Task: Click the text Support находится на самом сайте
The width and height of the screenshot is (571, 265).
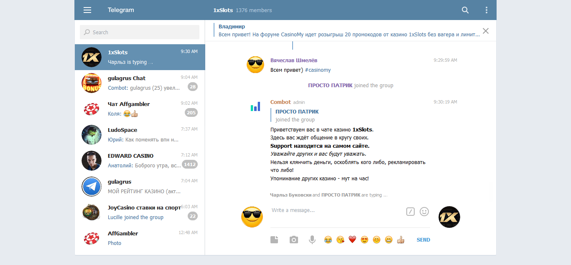Action: coord(320,146)
